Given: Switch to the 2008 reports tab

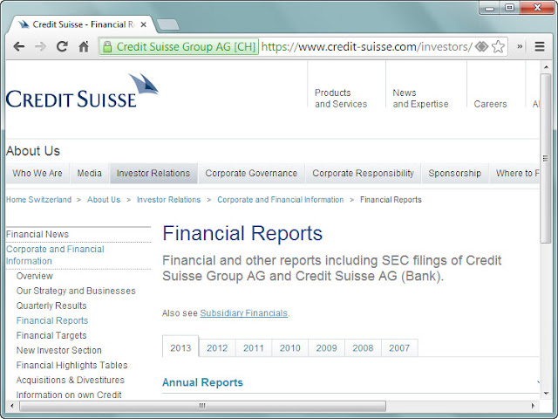Looking at the screenshot, I should [x=363, y=347].
